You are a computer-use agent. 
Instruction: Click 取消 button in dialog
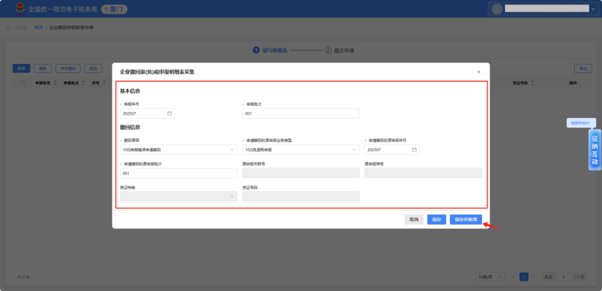pyautogui.click(x=414, y=220)
